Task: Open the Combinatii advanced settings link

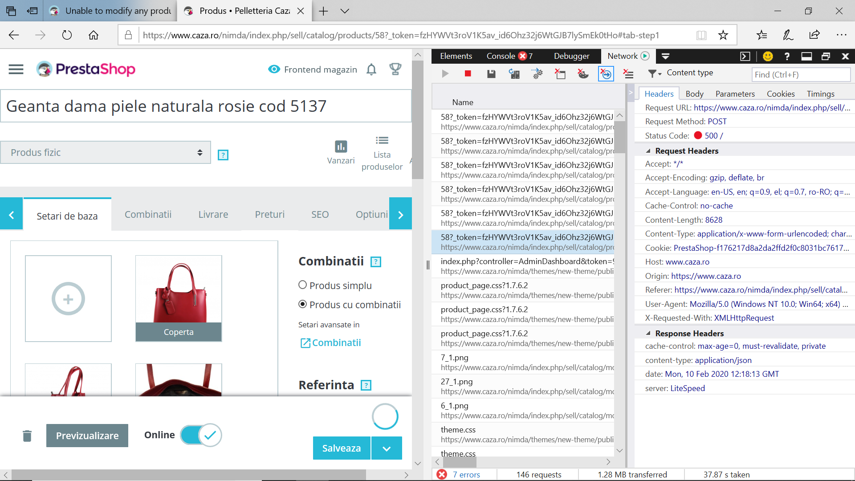Action: [330, 343]
